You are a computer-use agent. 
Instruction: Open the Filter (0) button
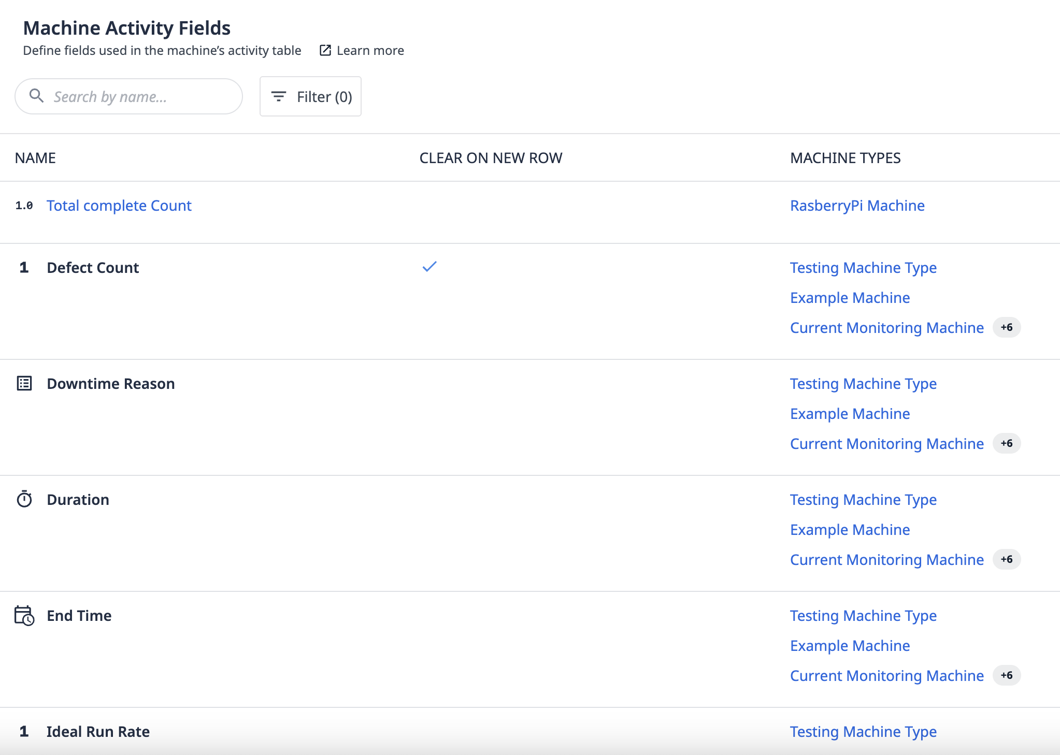(310, 96)
